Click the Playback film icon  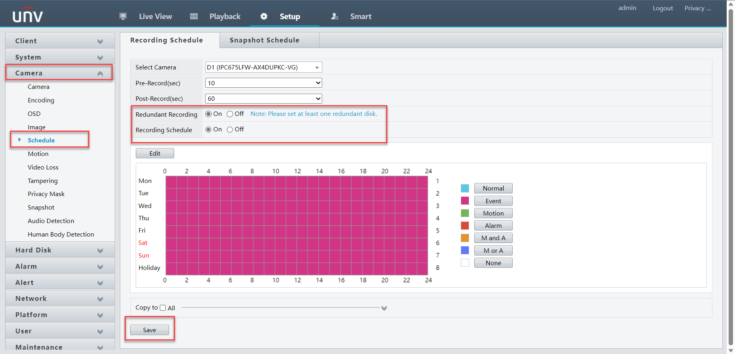point(194,16)
